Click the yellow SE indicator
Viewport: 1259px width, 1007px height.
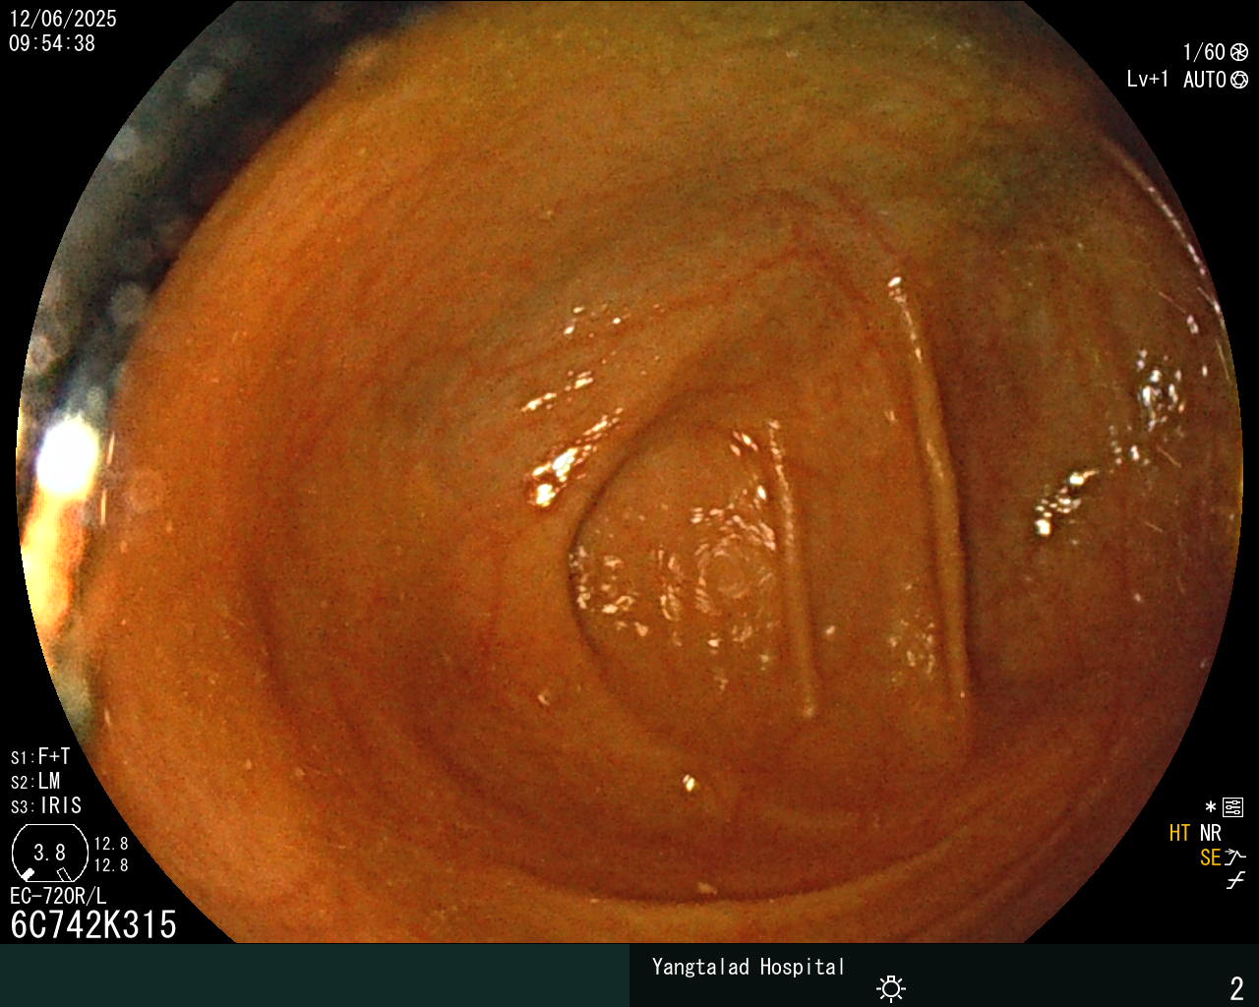(x=1211, y=858)
